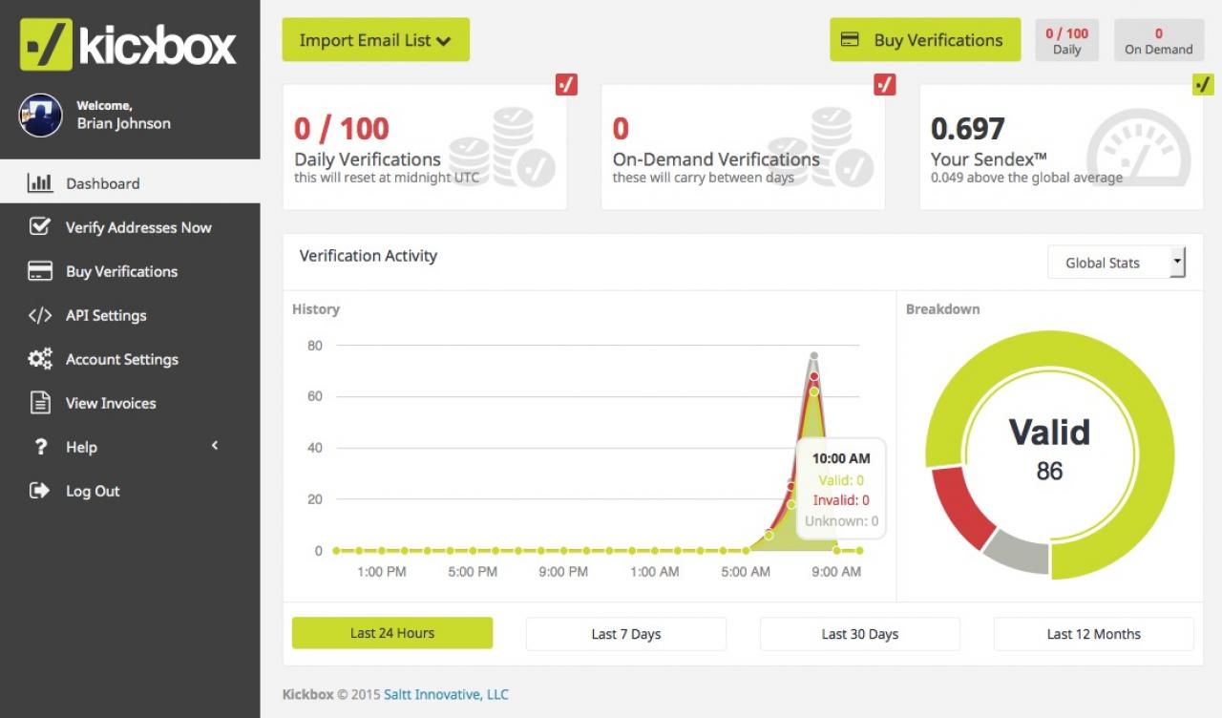Click the 0 / 100 Daily counter

click(1067, 40)
